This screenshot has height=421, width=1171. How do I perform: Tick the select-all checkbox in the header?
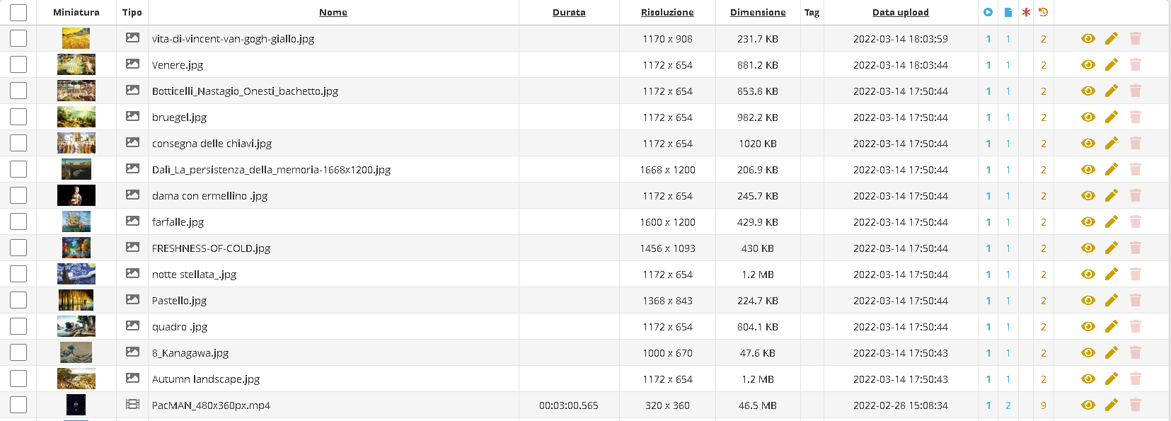click(x=18, y=13)
